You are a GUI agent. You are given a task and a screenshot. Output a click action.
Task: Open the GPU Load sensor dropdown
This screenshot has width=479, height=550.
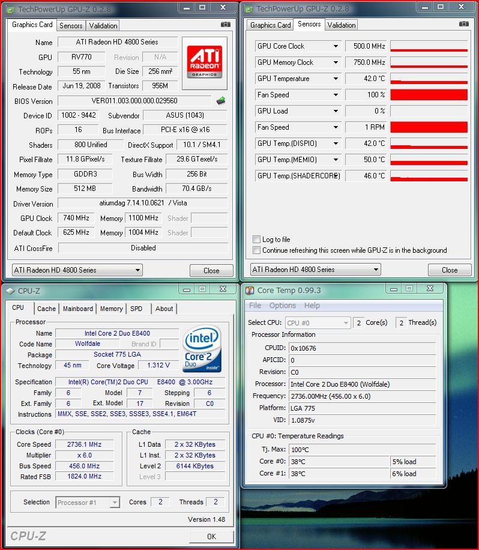[x=336, y=111]
